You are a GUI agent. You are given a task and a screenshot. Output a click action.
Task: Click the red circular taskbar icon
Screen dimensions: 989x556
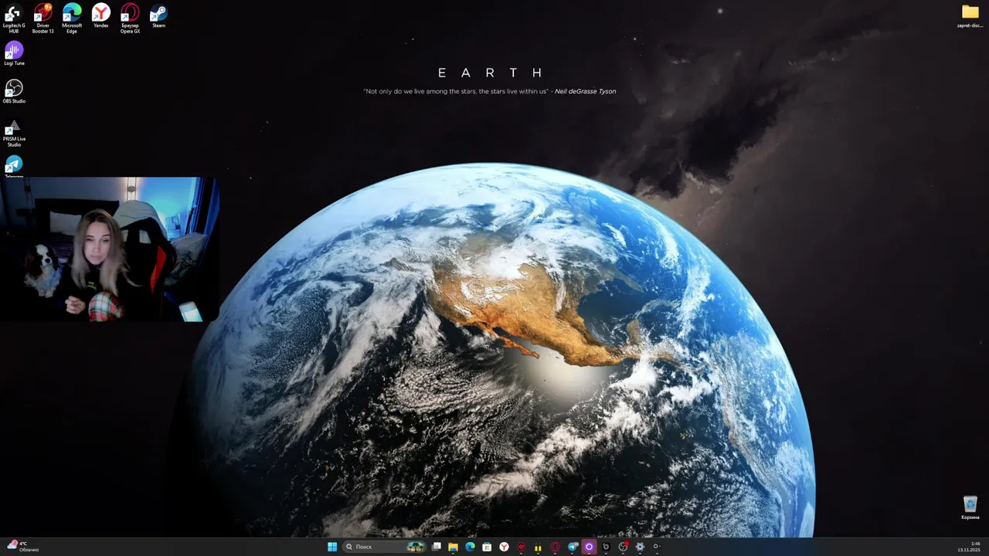click(521, 547)
